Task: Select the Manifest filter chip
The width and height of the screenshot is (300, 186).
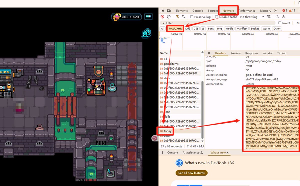Action: [x=242, y=28]
